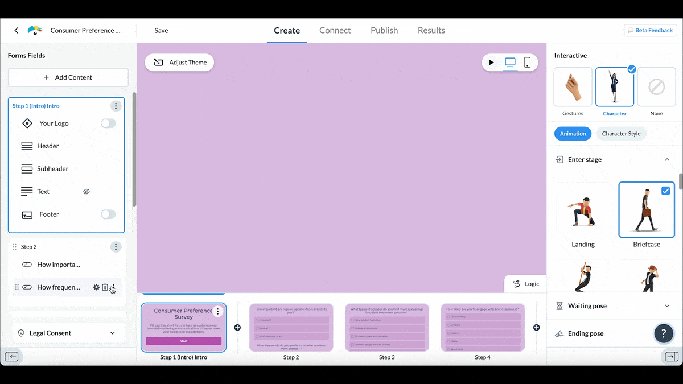Click the Enter stage icon
Screen dimensions: 683x384
(559, 160)
